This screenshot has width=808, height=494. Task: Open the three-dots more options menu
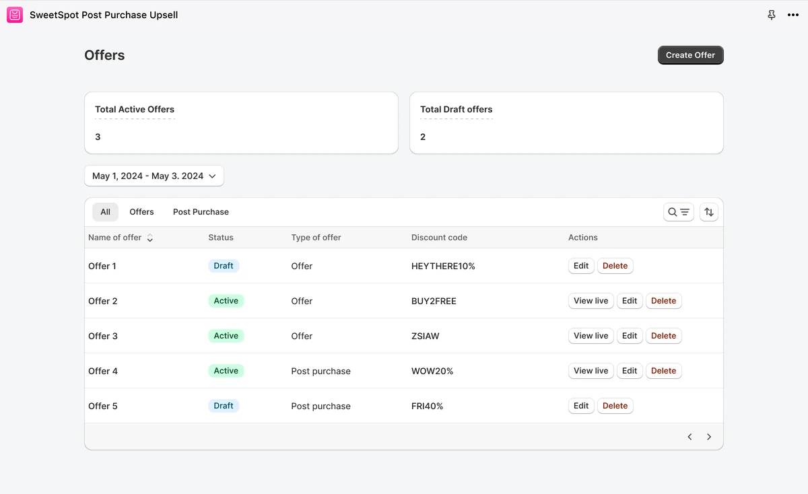pyautogui.click(x=793, y=15)
